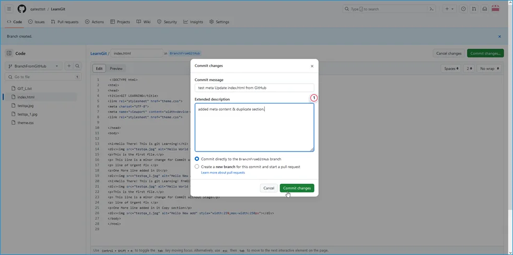Screen dimensions: 513x255
Task: Go to the Issues repository tab
Action: 37,22
